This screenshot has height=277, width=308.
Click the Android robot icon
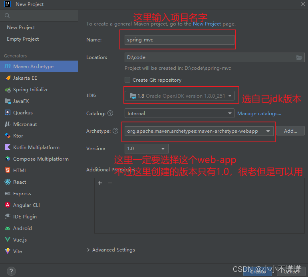[8, 228]
